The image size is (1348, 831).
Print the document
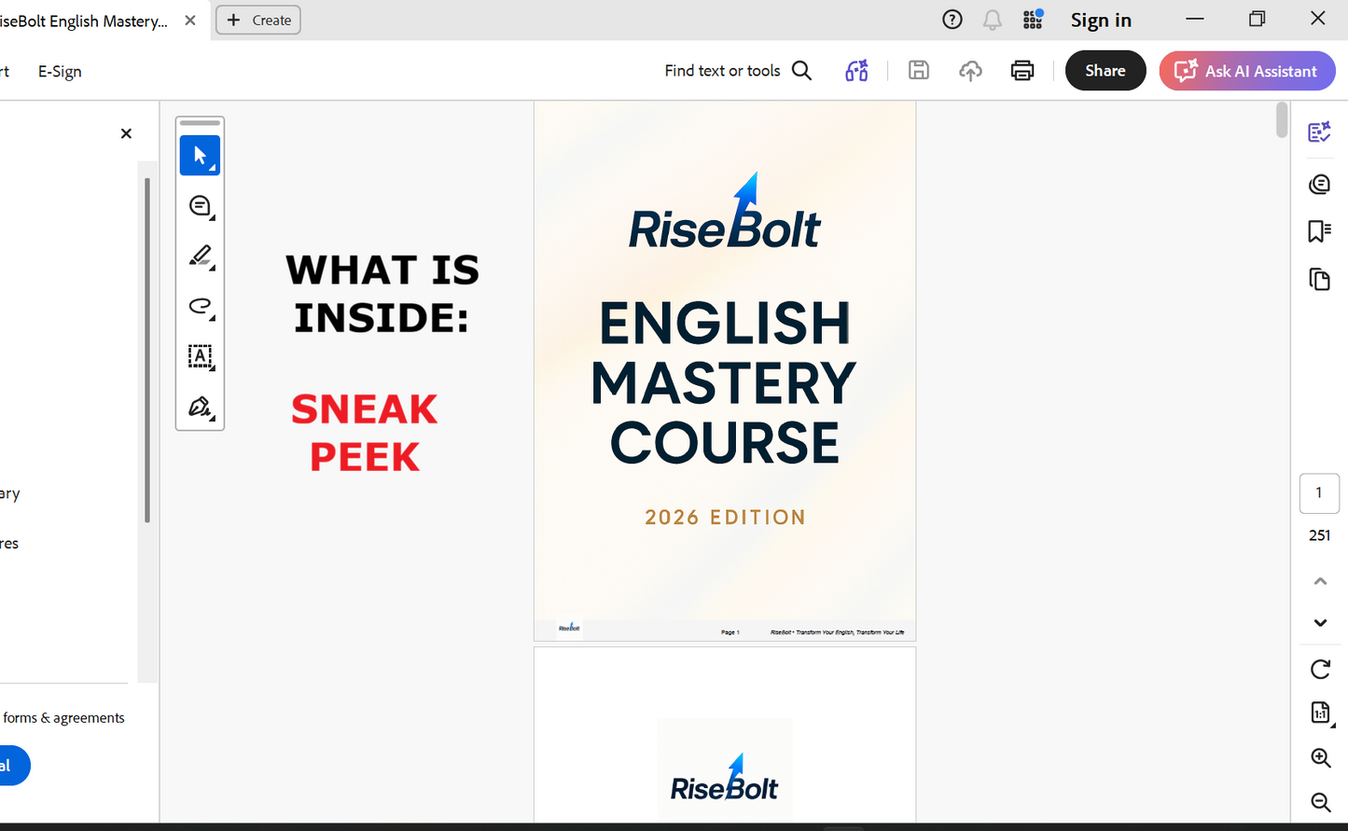(1022, 71)
